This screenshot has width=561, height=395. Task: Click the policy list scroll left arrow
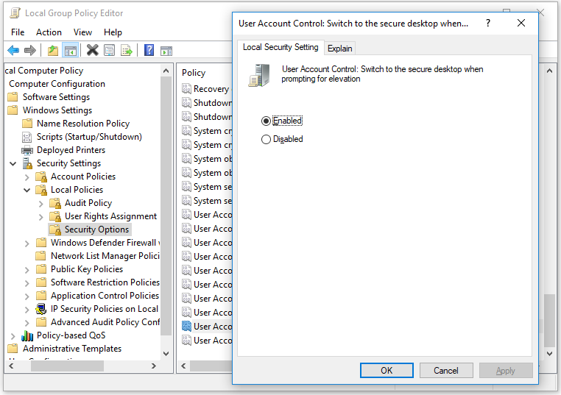(x=183, y=366)
